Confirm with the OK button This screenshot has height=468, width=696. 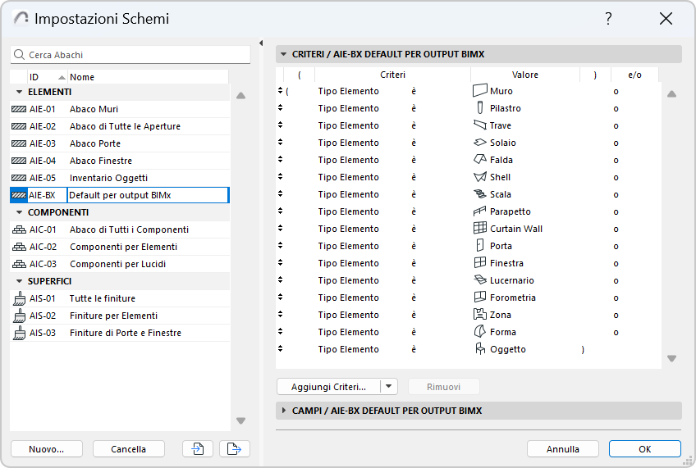pos(645,449)
